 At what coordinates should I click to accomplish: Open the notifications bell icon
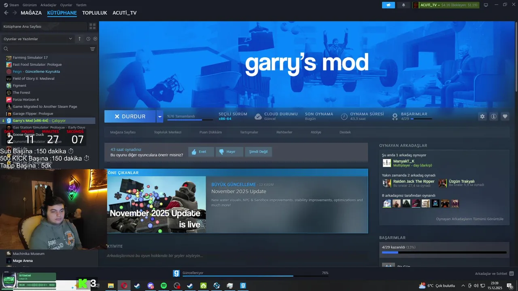pyautogui.click(x=403, y=5)
